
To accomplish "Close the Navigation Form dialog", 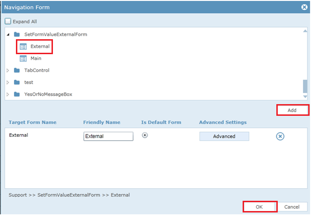I will pyautogui.click(x=304, y=7).
